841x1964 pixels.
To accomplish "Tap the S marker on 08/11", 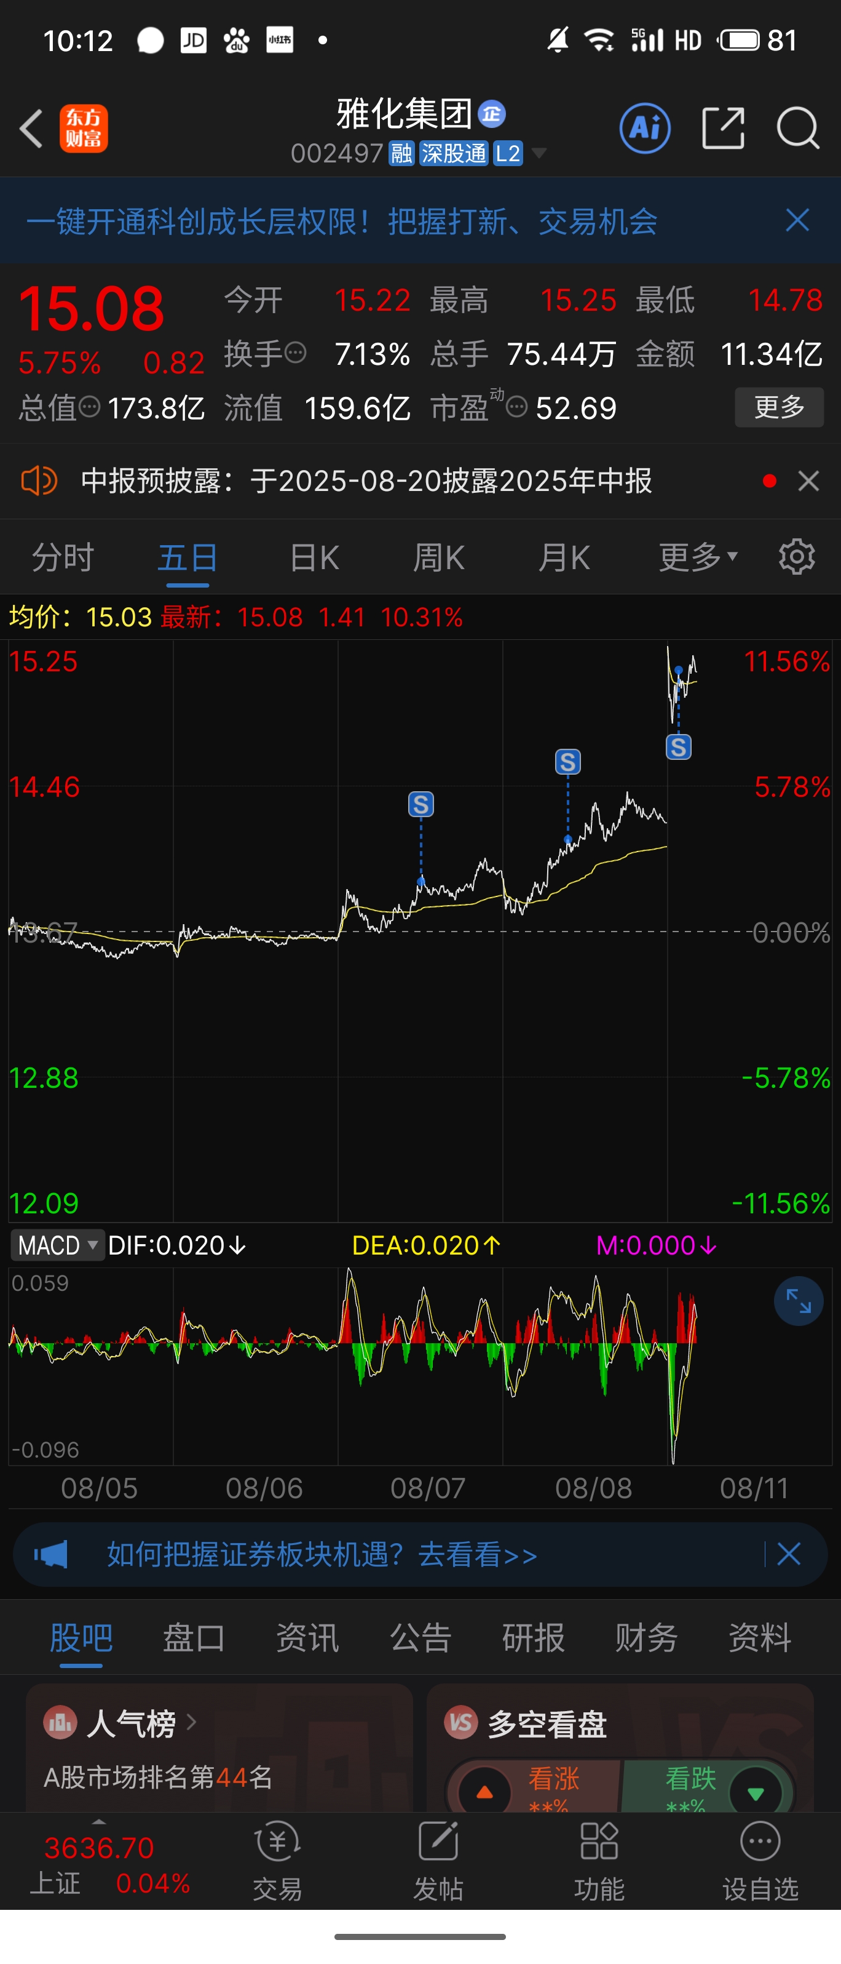I will point(679,746).
